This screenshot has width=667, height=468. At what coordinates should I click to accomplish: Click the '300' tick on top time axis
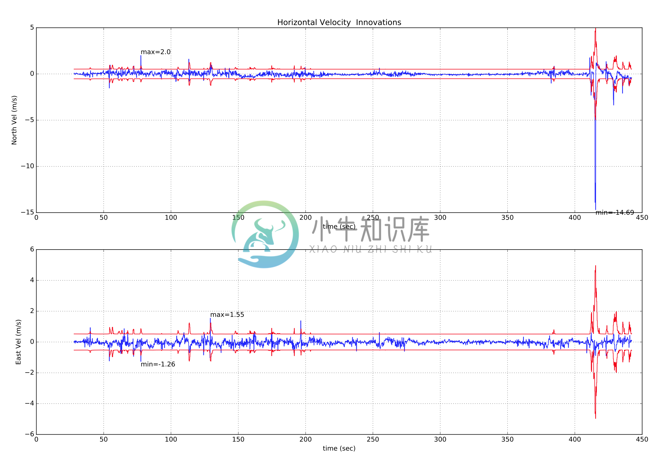pyautogui.click(x=440, y=218)
